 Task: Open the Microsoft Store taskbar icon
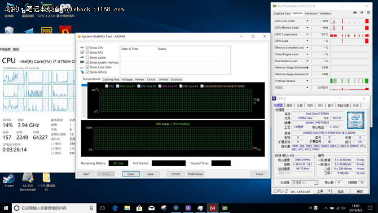(x=139, y=208)
